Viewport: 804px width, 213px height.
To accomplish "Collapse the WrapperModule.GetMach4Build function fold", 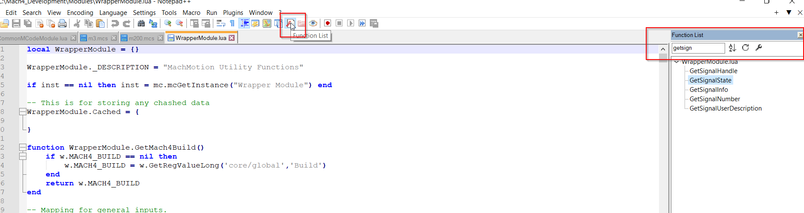I will [x=22, y=148].
